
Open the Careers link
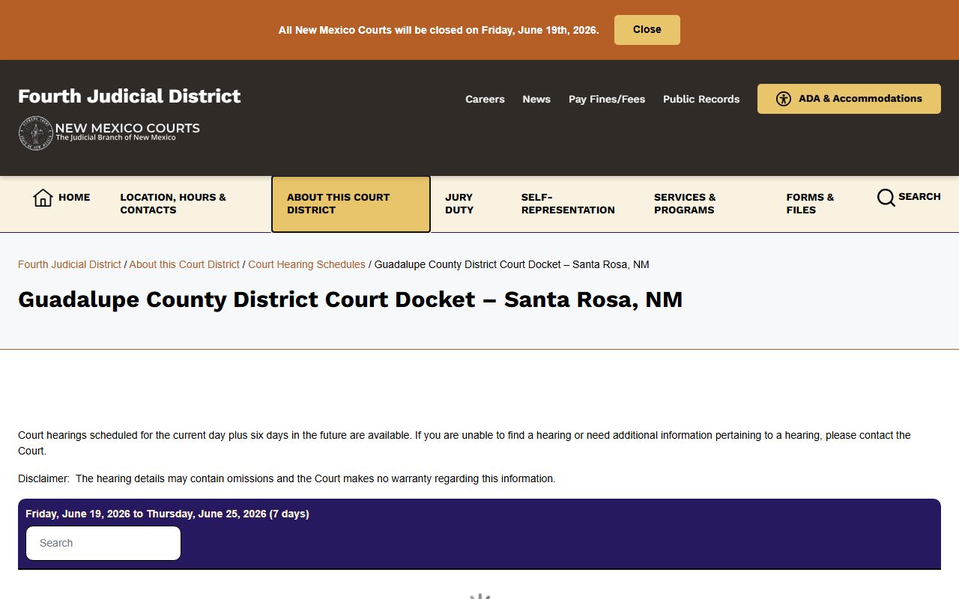[485, 99]
